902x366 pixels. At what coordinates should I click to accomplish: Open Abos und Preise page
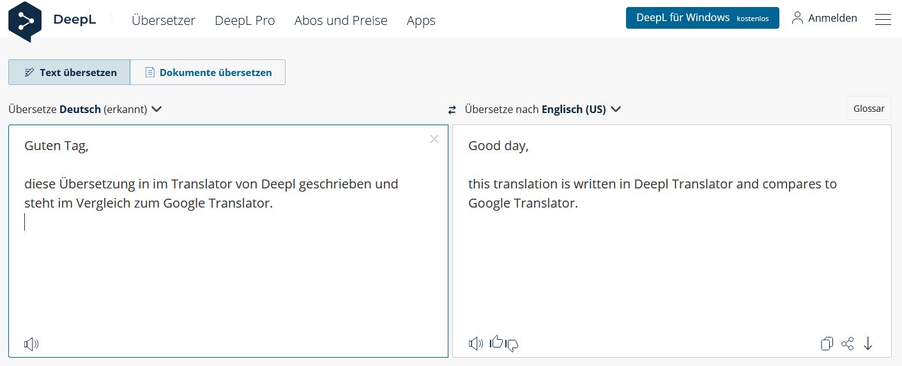[340, 20]
